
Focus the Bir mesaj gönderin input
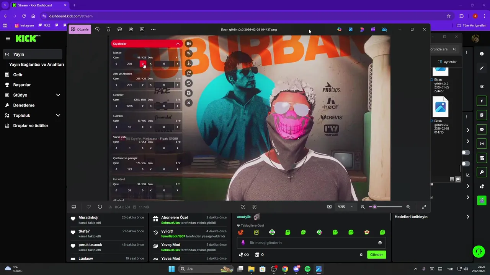311,243
